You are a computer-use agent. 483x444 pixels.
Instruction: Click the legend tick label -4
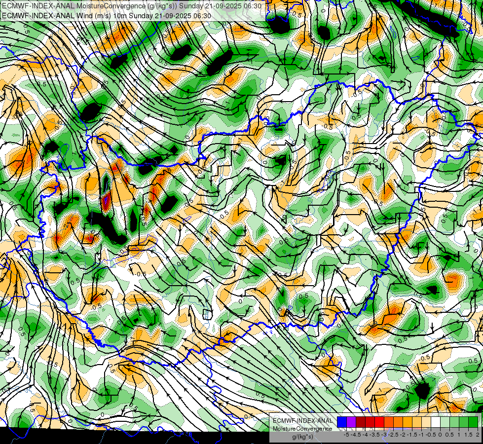point(365,435)
